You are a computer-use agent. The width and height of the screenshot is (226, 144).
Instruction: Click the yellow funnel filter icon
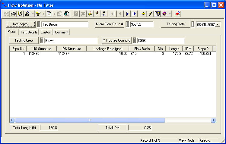38,14
